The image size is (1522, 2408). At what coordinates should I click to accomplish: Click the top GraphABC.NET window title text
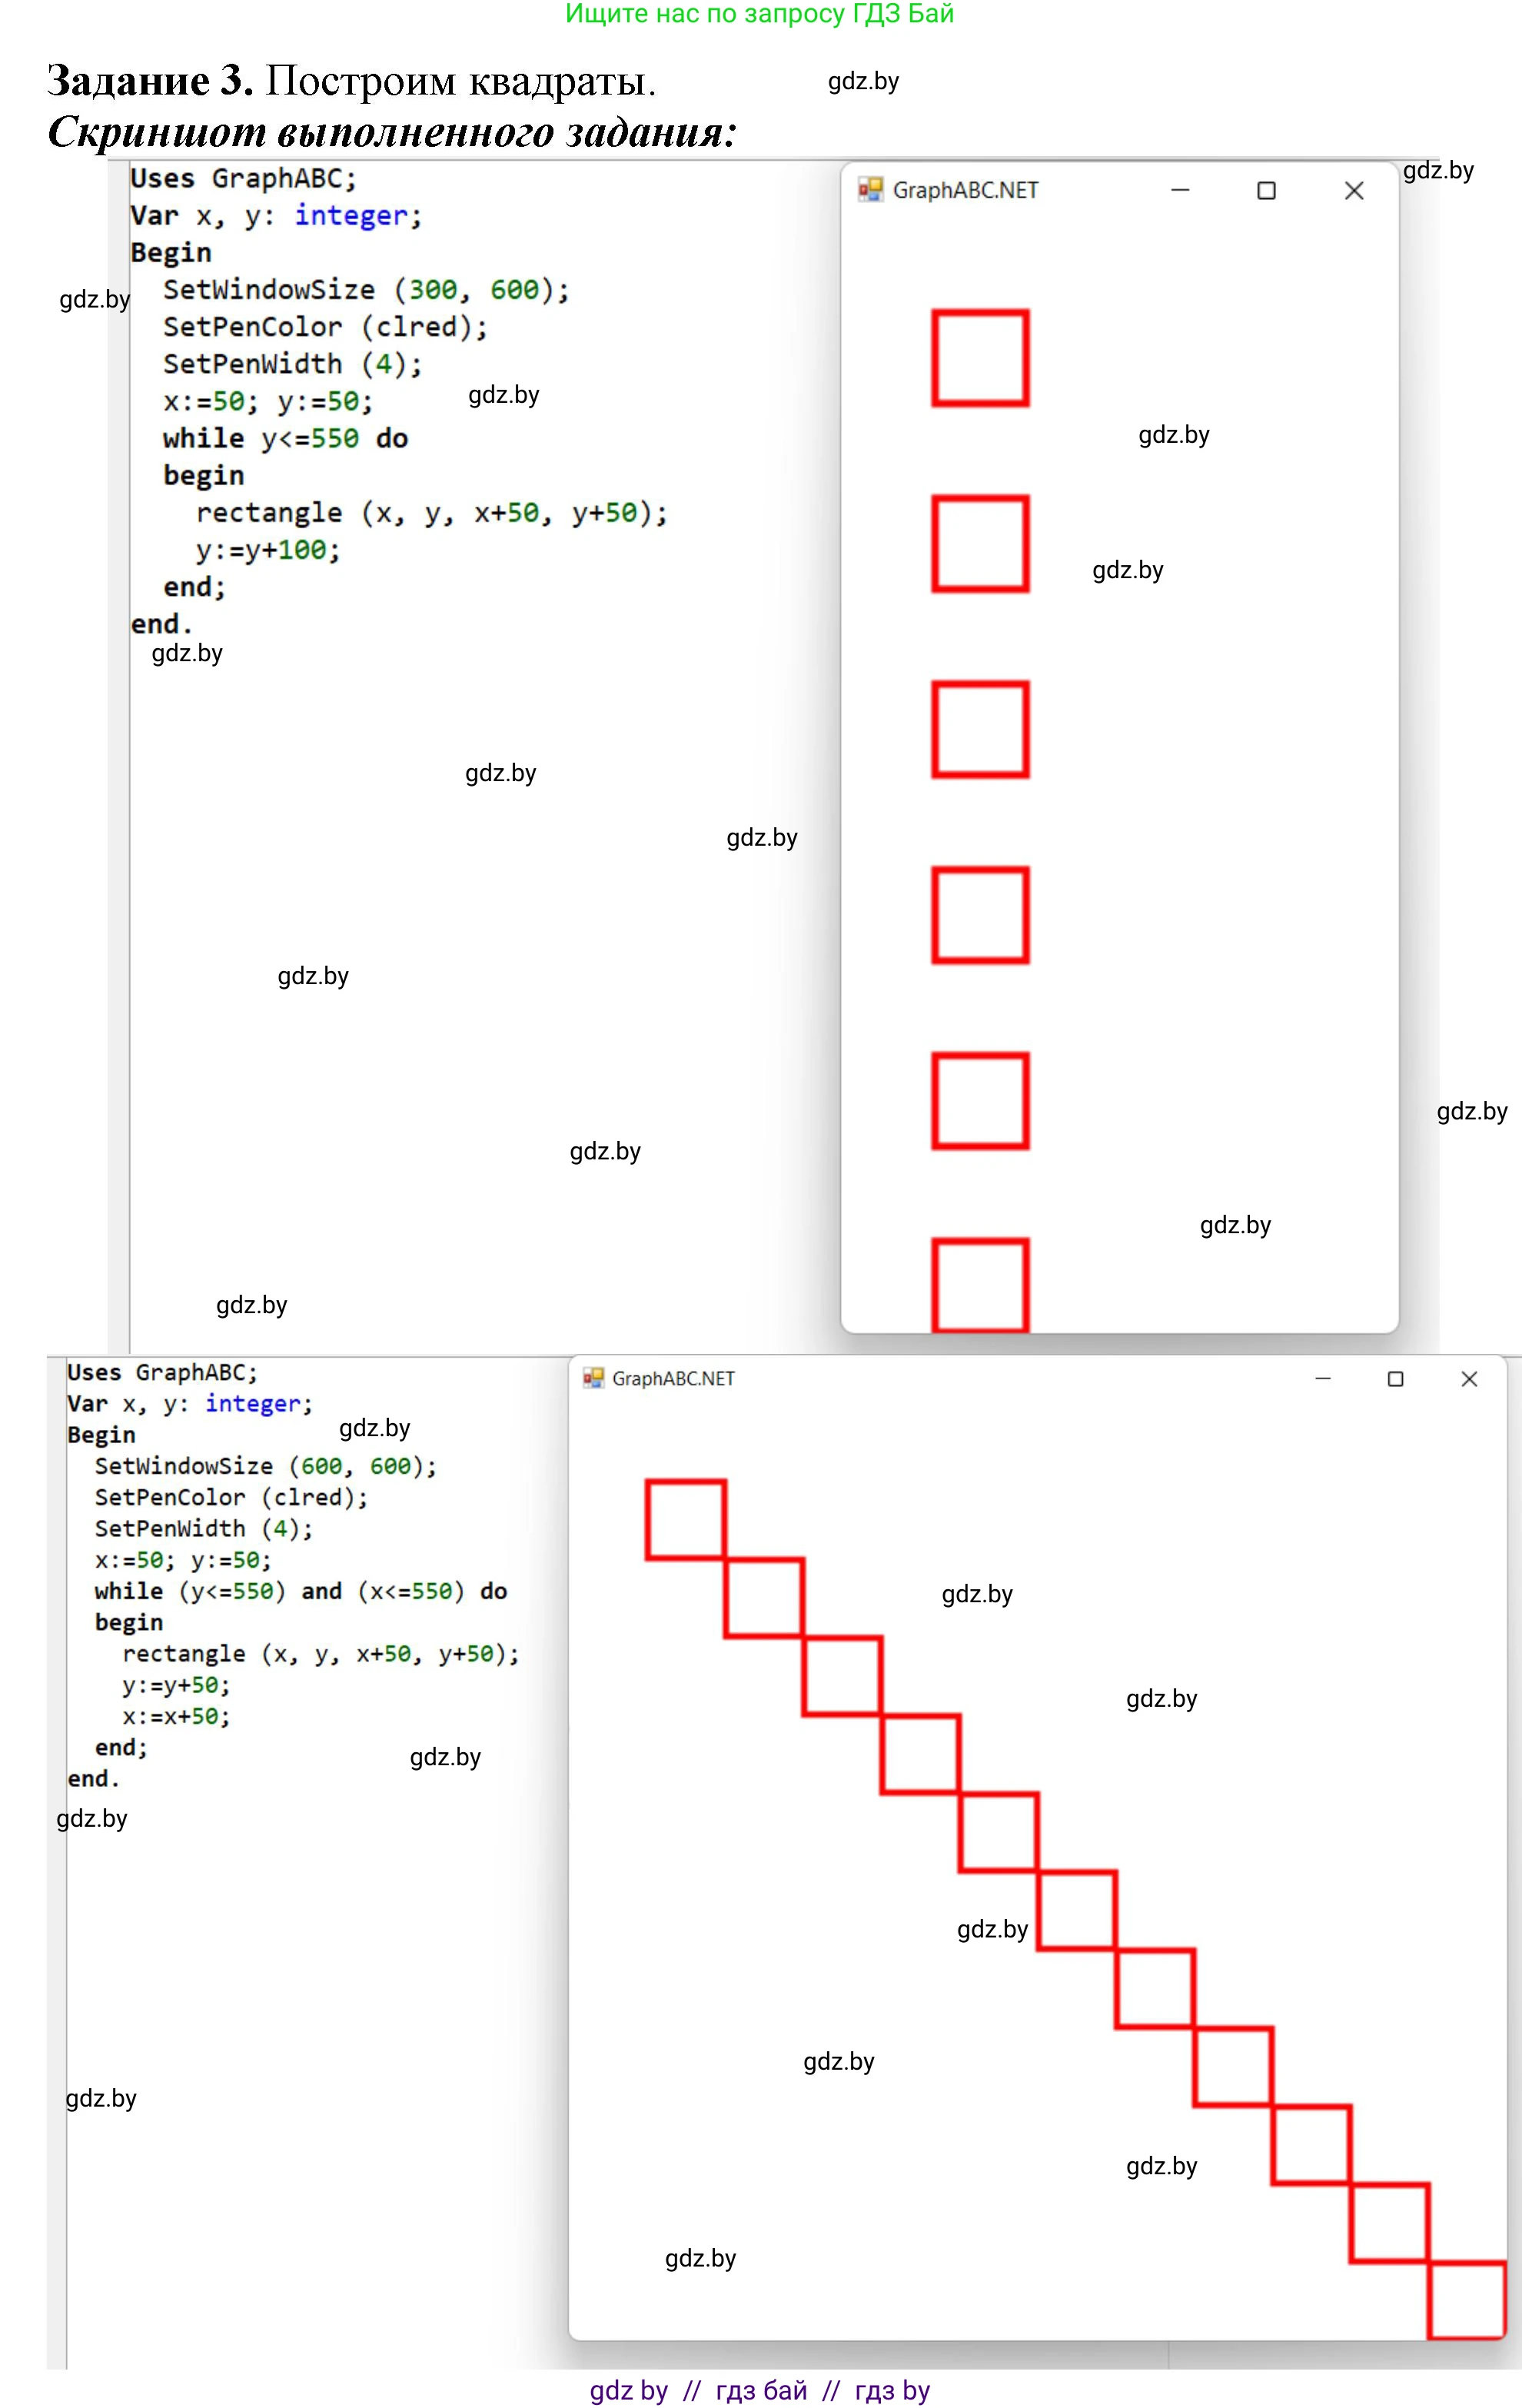click(x=965, y=190)
